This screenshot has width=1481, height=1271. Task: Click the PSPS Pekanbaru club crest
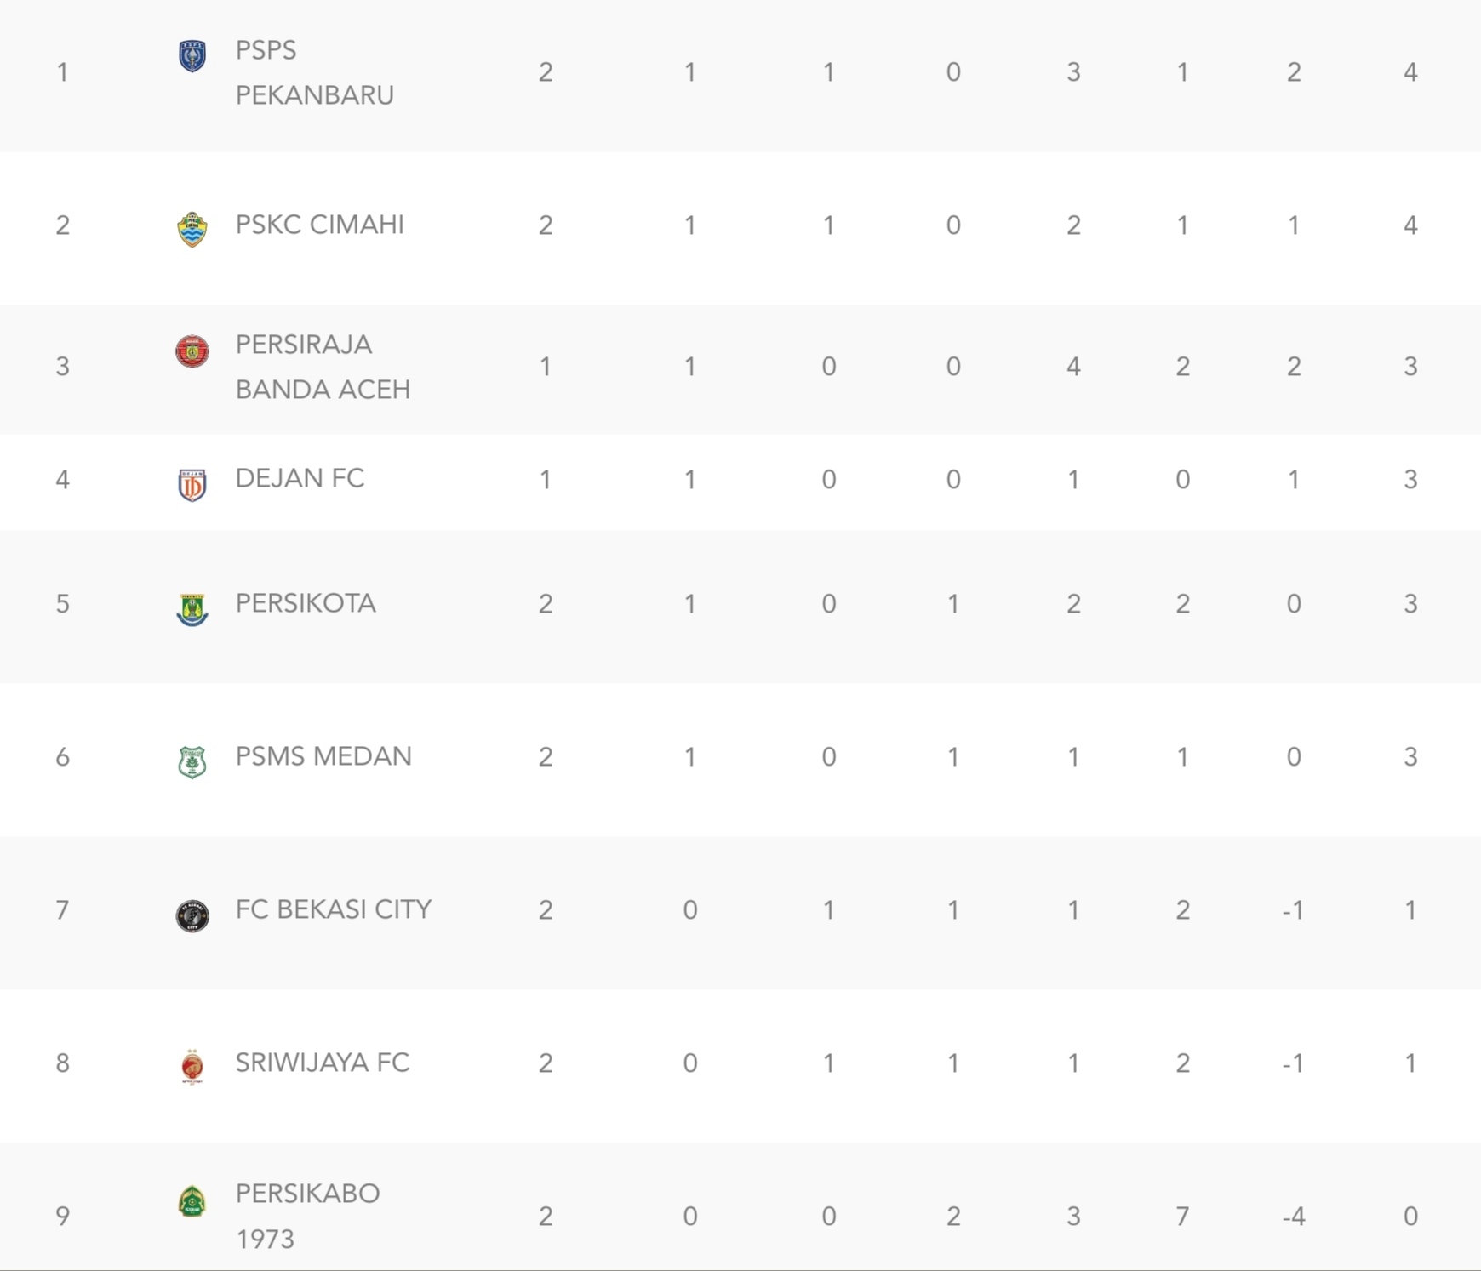[x=192, y=56]
